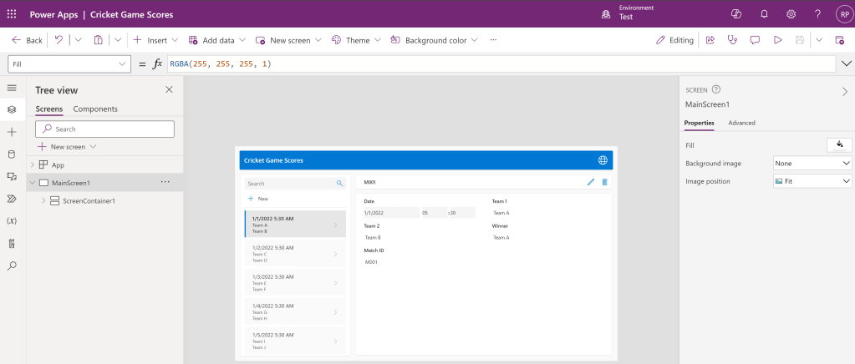Click the Insert plus icon in sidebar
The height and width of the screenshot is (364, 855).
(12, 132)
